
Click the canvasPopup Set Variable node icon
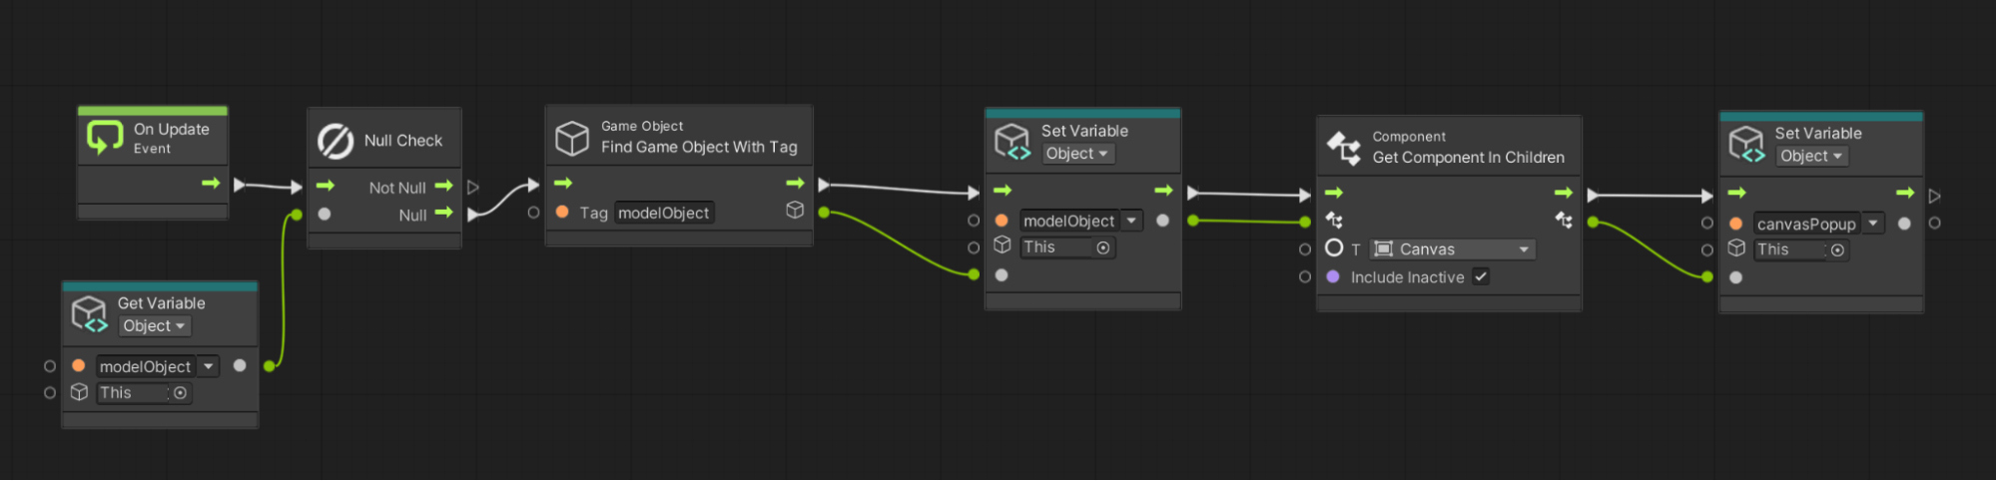click(x=1746, y=144)
